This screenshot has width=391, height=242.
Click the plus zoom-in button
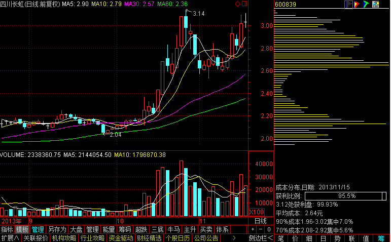[253, 229]
